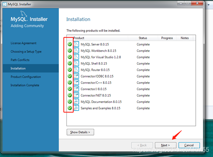Image resolution: width=213 pixels, height=157 pixels.
Task: Click the green checkmark beside Connector/NET 8.0.15
Action: pos(70,95)
